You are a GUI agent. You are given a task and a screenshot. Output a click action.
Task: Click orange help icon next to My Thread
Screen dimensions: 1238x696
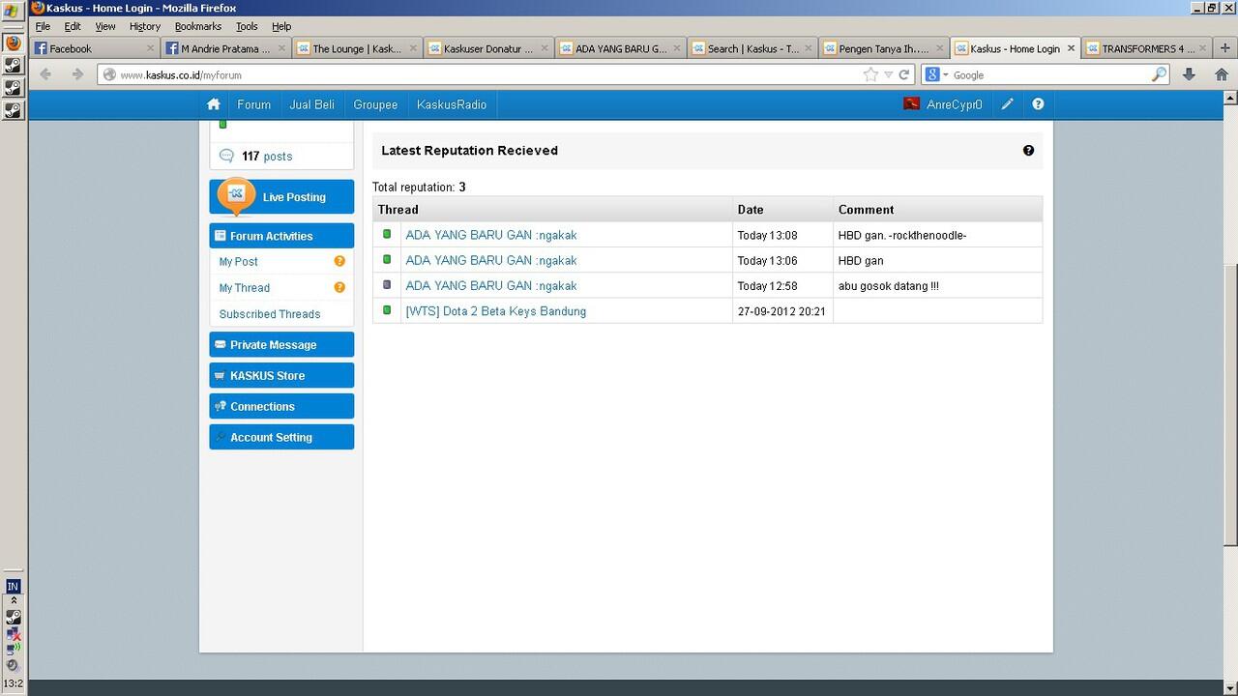(x=339, y=287)
